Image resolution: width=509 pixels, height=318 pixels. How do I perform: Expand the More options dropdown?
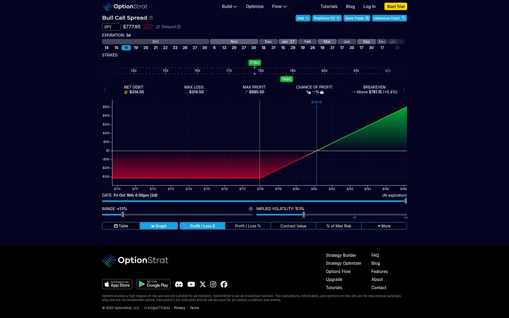[384, 226]
